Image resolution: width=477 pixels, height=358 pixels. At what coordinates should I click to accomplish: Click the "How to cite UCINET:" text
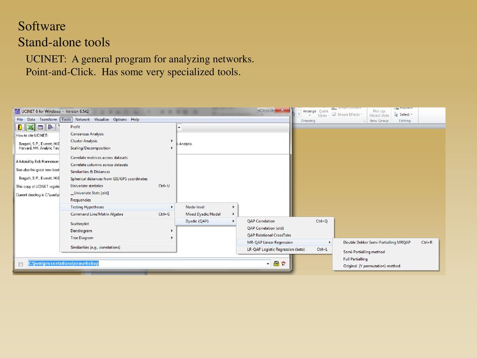click(32, 136)
